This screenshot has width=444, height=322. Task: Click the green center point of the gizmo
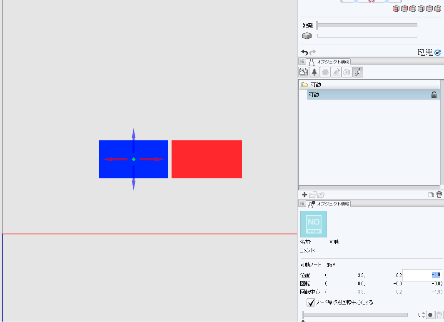click(x=134, y=160)
